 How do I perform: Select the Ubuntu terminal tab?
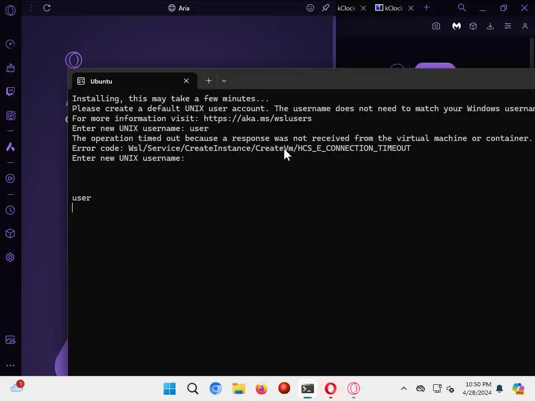point(134,81)
